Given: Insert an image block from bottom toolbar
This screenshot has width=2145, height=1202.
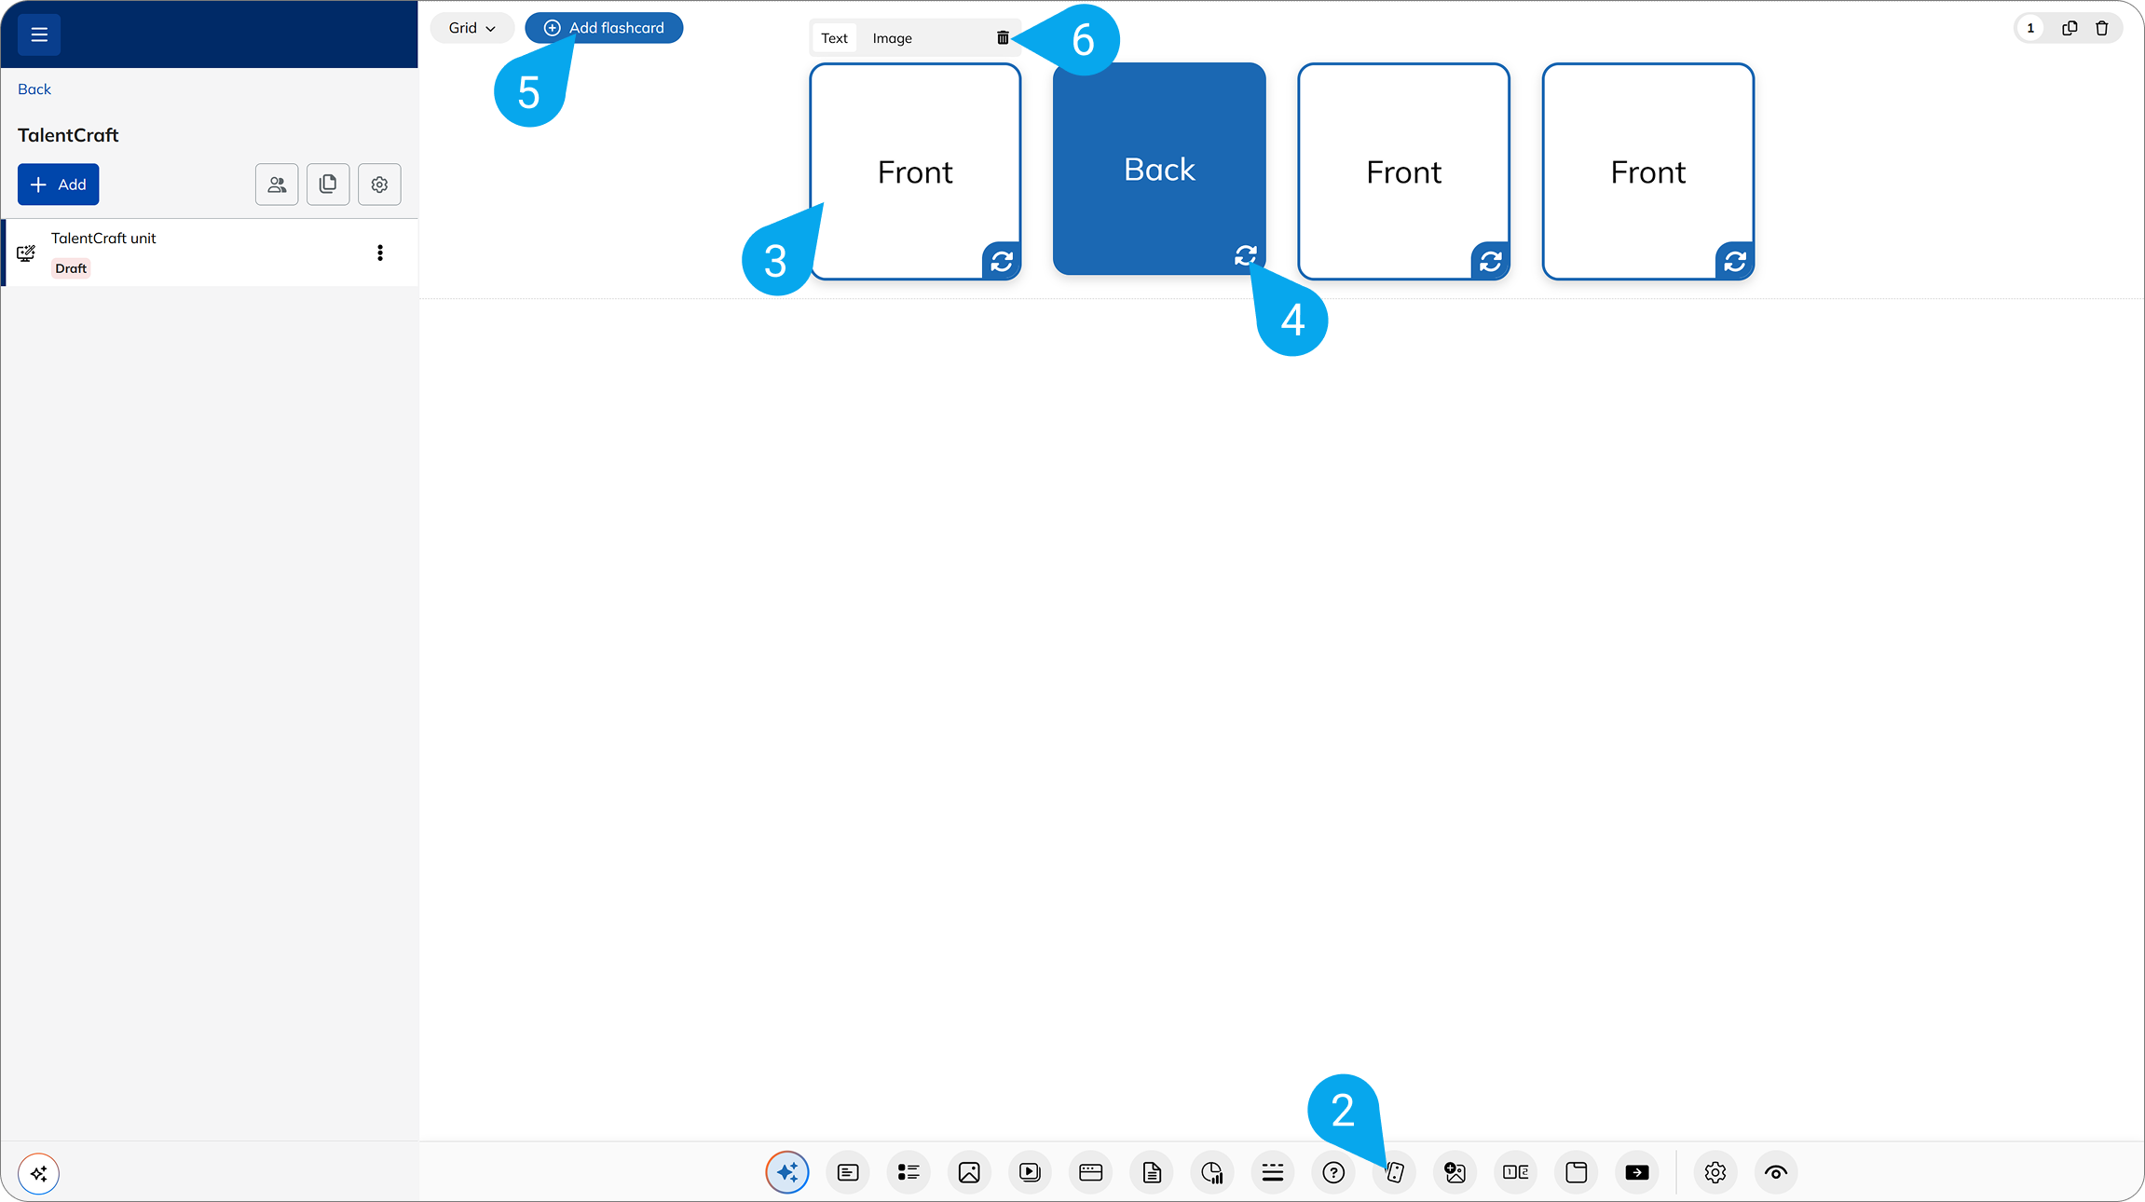Looking at the screenshot, I should tap(969, 1172).
